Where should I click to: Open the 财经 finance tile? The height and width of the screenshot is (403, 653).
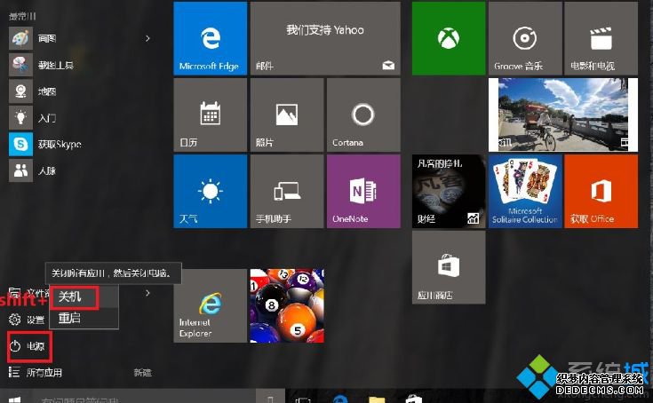[x=449, y=192]
